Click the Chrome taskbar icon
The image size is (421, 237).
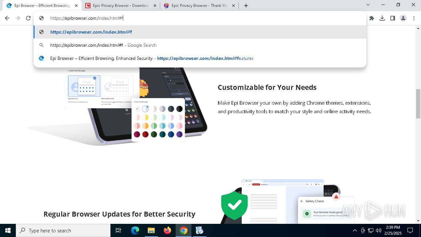point(184,230)
